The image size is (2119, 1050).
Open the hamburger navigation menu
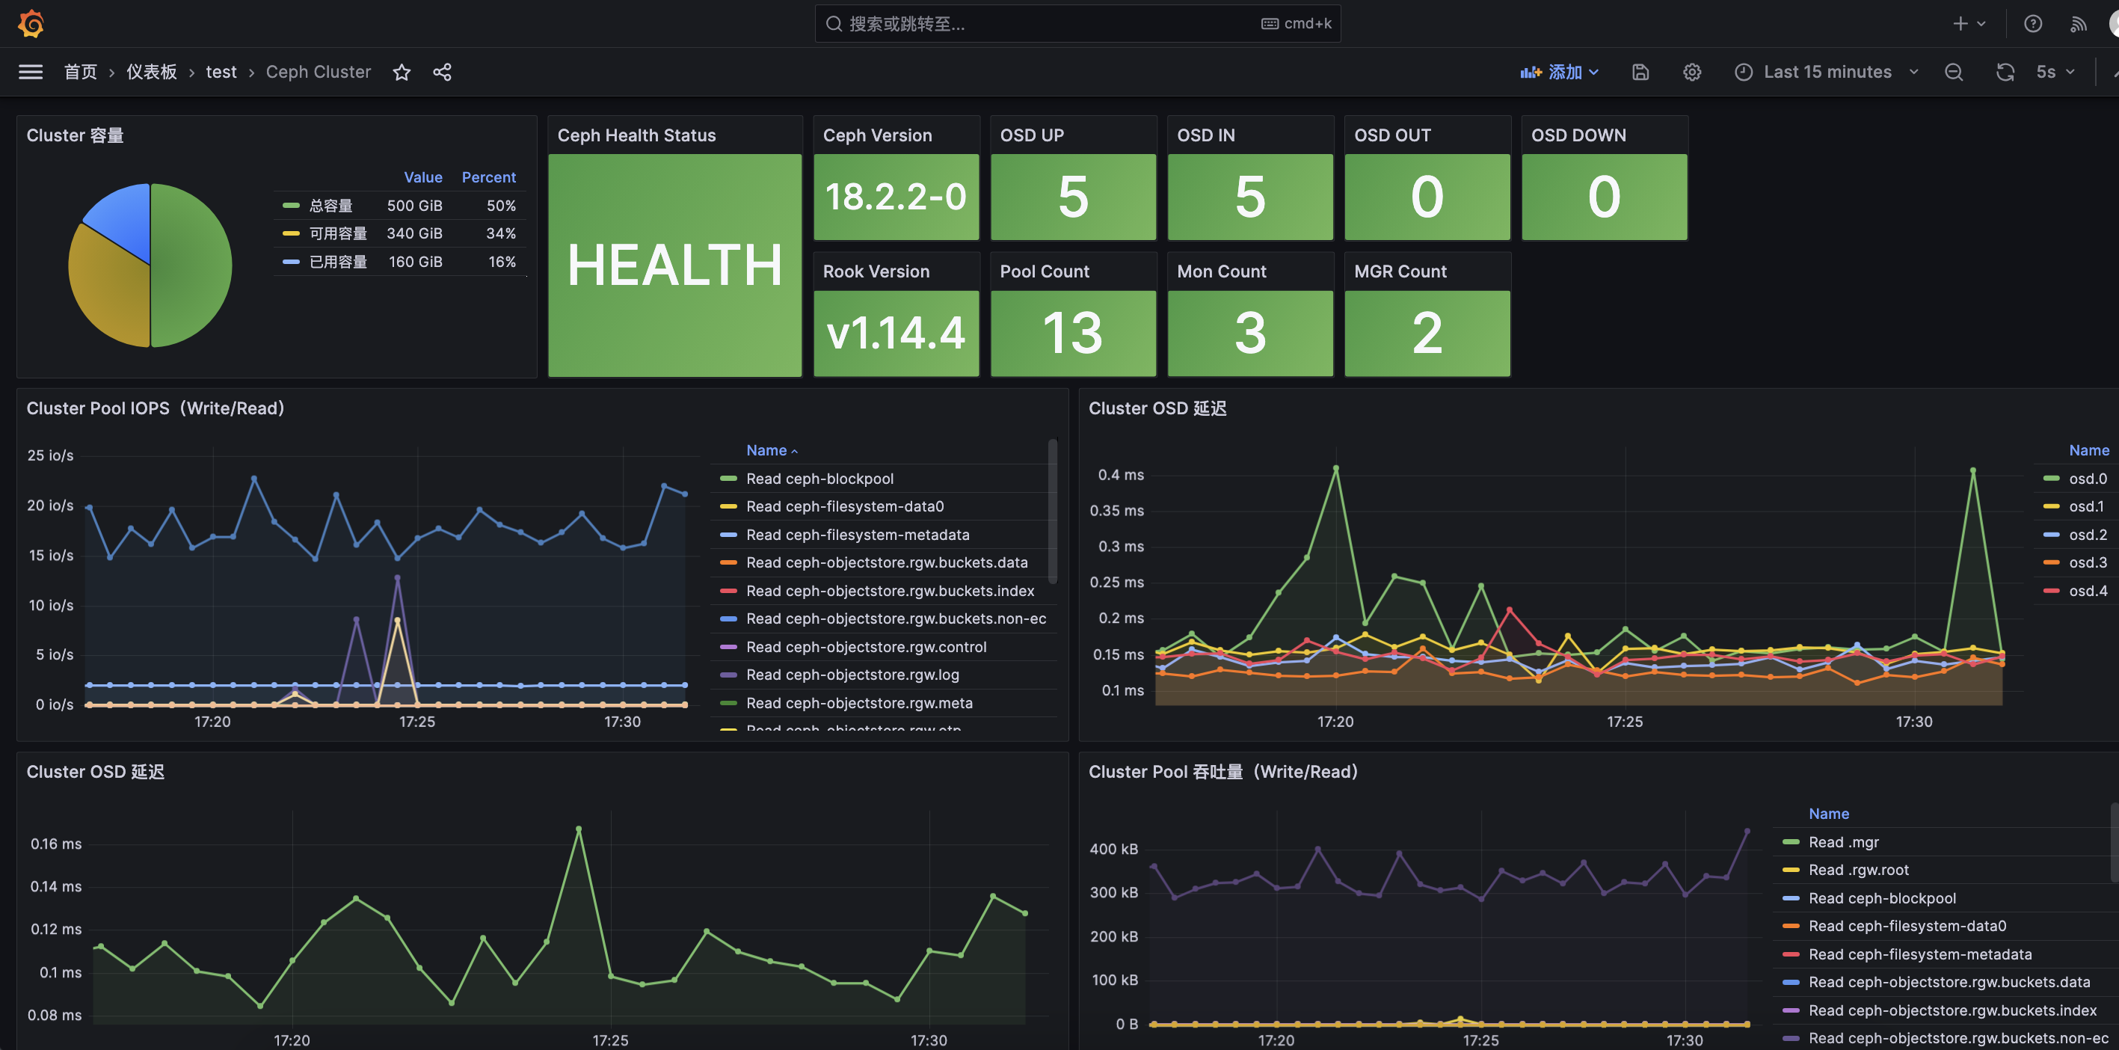[31, 72]
